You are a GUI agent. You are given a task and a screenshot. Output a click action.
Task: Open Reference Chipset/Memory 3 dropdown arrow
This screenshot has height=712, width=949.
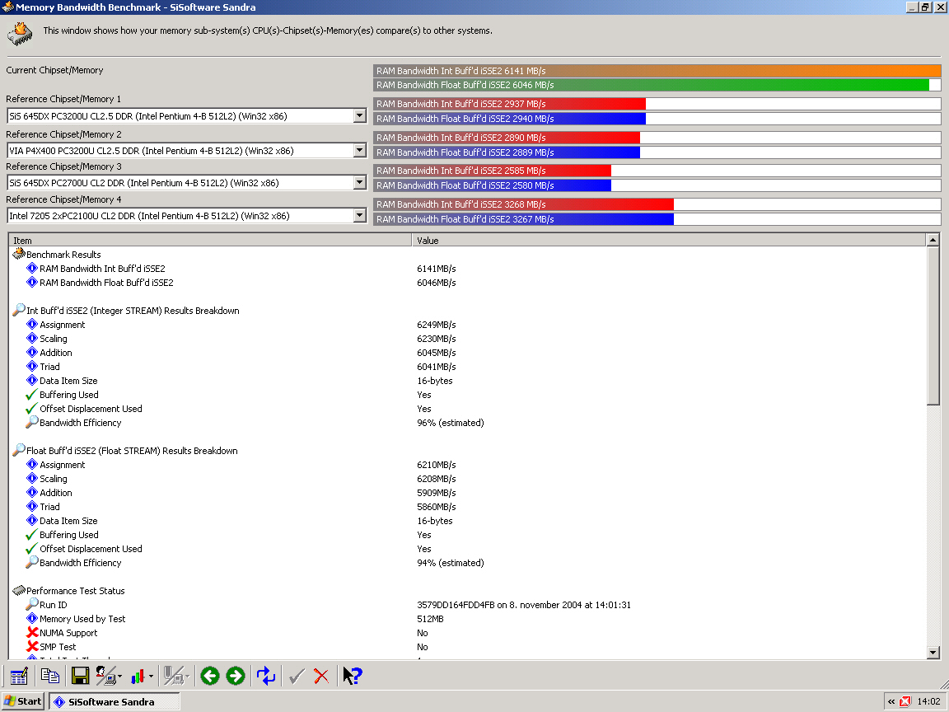359,182
